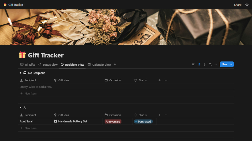The height and width of the screenshot is (141, 252).
Task: Open the sort arrows icon
Action: (x=199, y=64)
